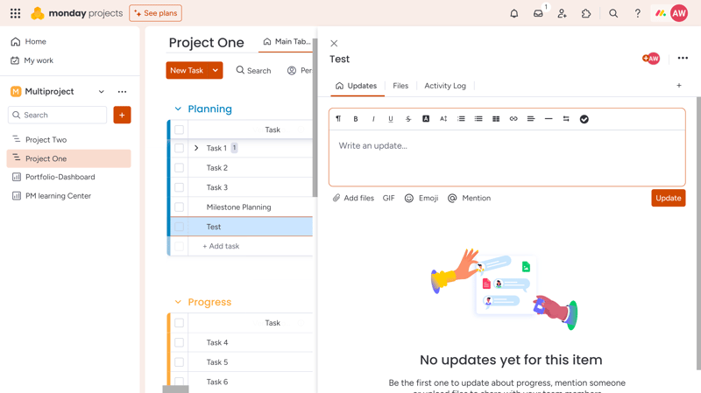Expand Task 1 subitems

(196, 148)
